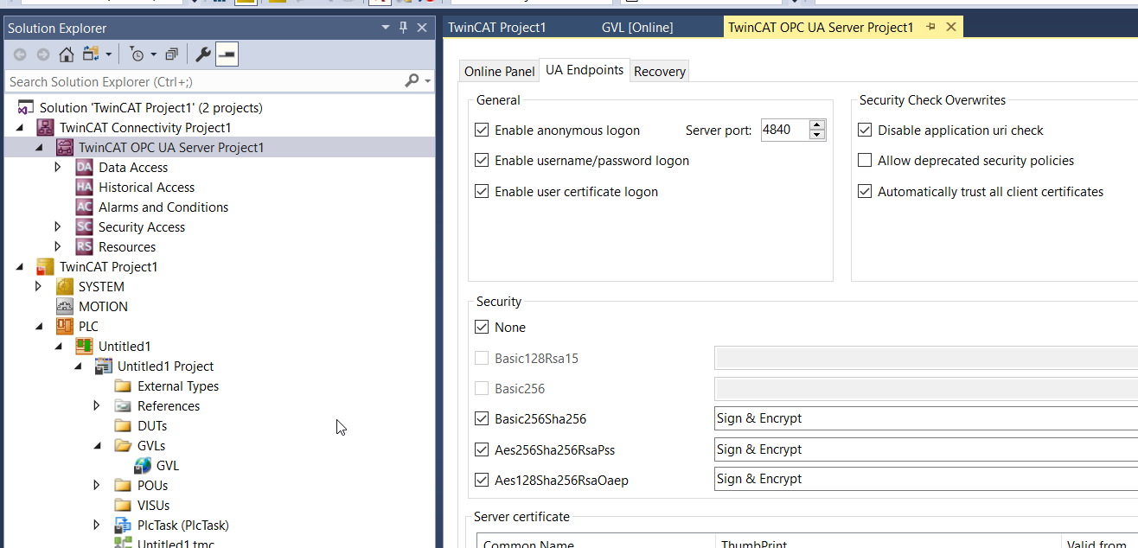Click the Collapse All icon

171,54
